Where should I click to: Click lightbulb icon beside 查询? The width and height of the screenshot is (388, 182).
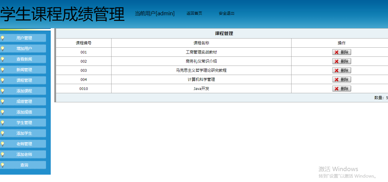(x=2, y=165)
